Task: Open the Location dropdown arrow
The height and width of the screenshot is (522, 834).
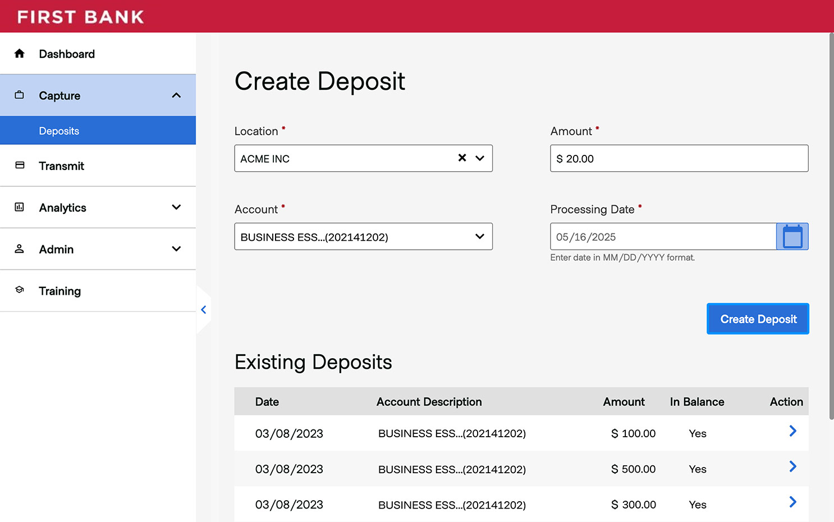Action: (480, 158)
